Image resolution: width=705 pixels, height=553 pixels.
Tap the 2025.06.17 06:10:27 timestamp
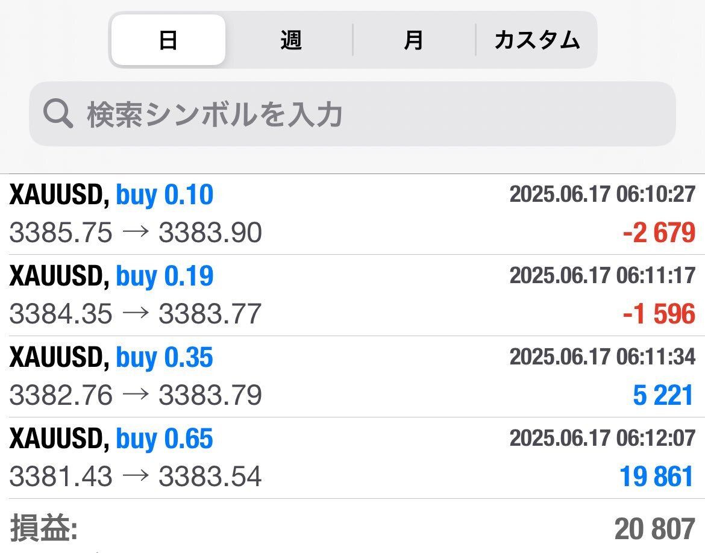click(x=602, y=195)
